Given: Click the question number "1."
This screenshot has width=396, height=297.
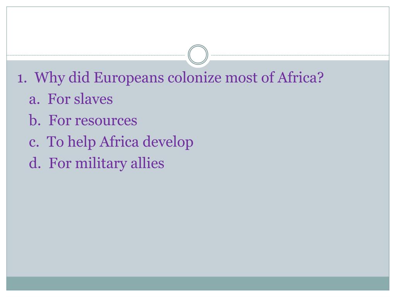Looking at the screenshot, I should pyautogui.click(x=22, y=78).
